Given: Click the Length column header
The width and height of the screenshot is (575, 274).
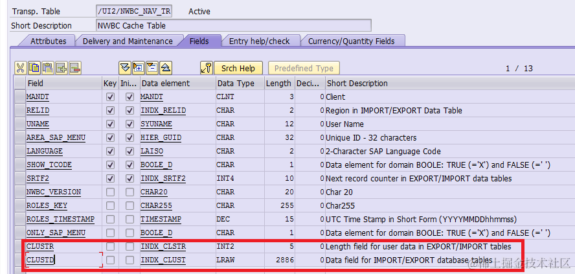Looking at the screenshot, I should tap(280, 84).
